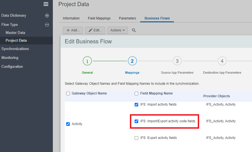Select wizard step 2 circle
252x152 pixels.
click(132, 61)
